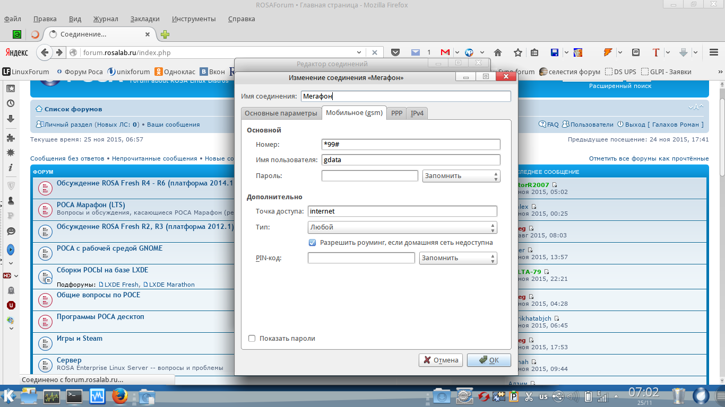Click the us keyboard layout indicator

point(543,396)
